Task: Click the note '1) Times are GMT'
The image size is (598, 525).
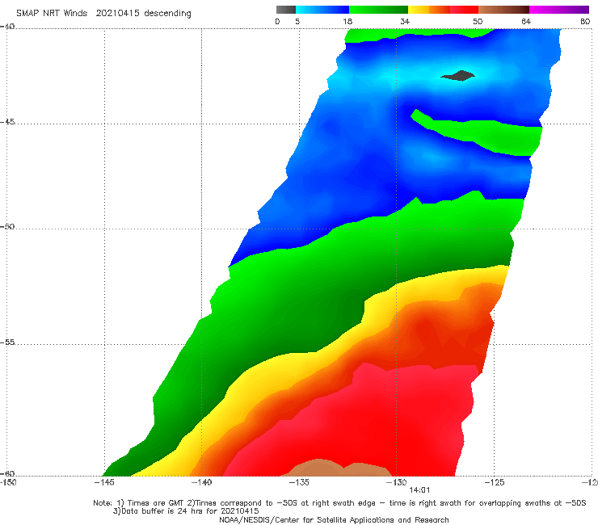Action: pos(151,503)
